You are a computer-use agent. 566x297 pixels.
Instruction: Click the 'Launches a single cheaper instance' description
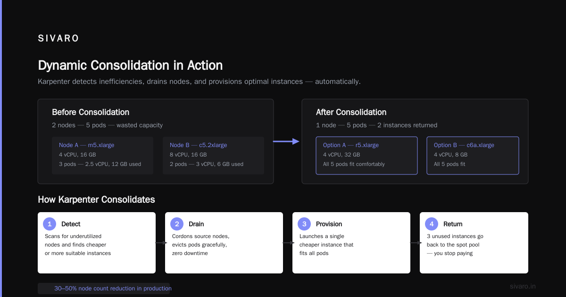[326, 245]
